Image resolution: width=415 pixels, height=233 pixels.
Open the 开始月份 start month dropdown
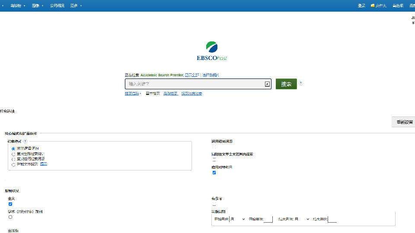(x=237, y=219)
